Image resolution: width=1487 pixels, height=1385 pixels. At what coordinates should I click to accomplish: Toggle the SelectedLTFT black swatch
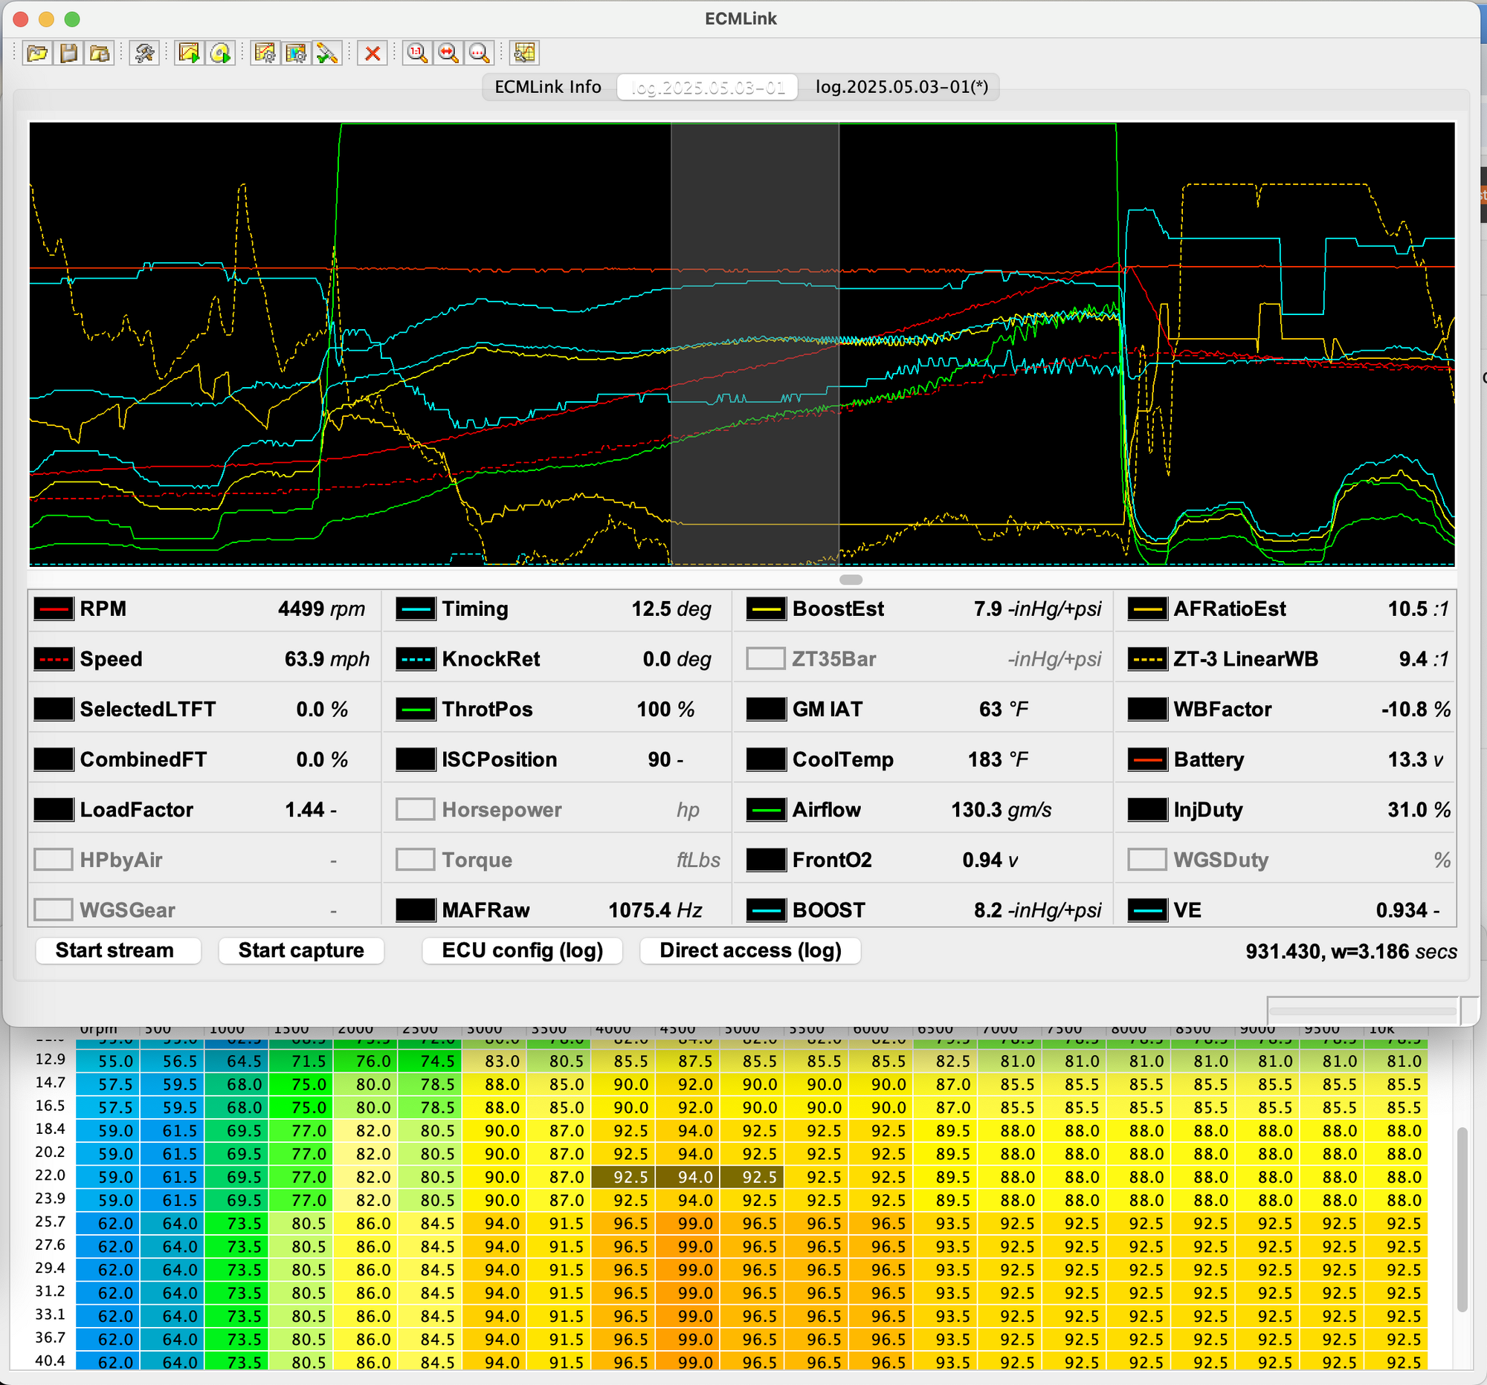click(54, 710)
